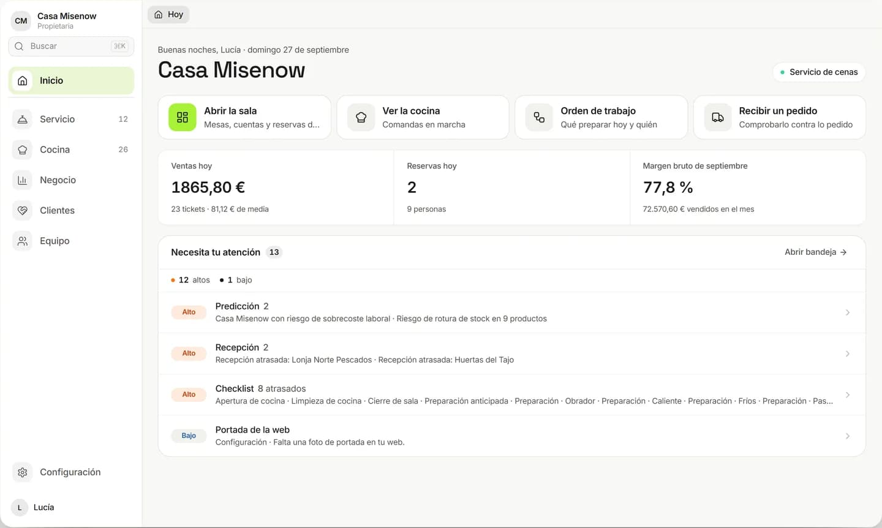Open the Equipo people icon
This screenshot has height=528, width=882.
(x=22, y=241)
